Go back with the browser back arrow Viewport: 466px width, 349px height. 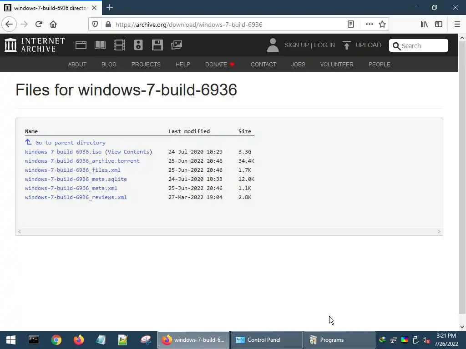pos(9,25)
